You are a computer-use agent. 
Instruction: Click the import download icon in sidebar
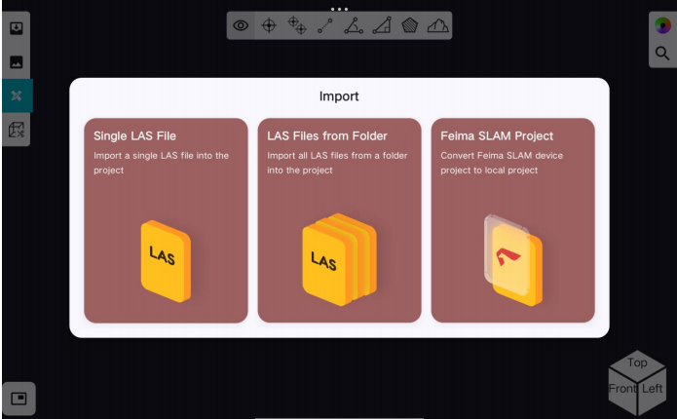(x=17, y=28)
